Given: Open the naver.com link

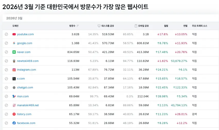Looking at the screenshot, I should (24, 52).
